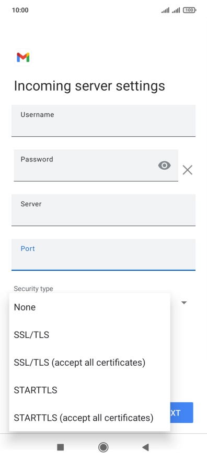Click the Port input field

[x=103, y=255]
